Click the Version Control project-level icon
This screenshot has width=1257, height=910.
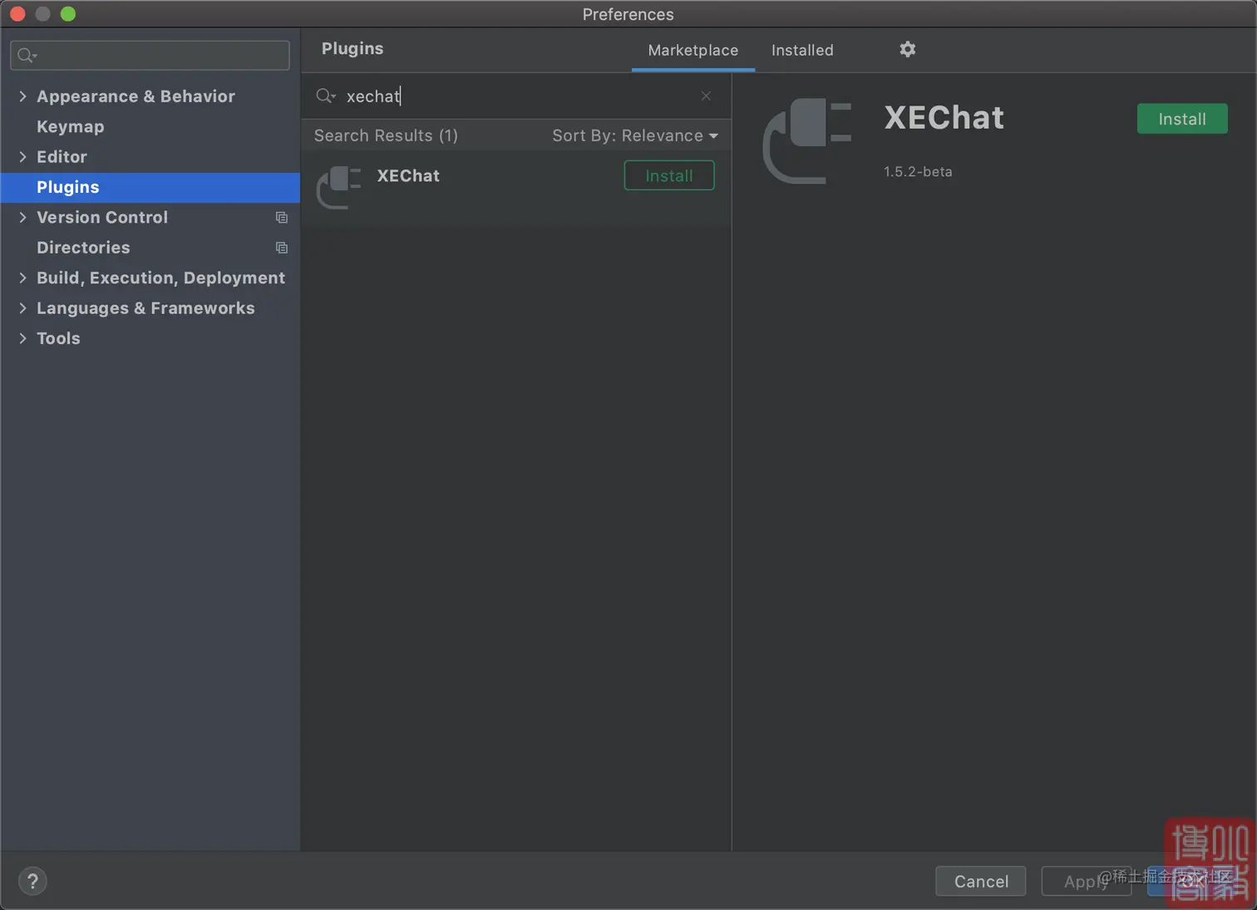tap(282, 218)
